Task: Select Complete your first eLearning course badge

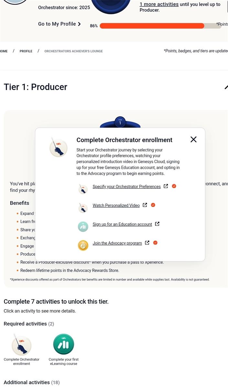Action: click(x=64, y=345)
